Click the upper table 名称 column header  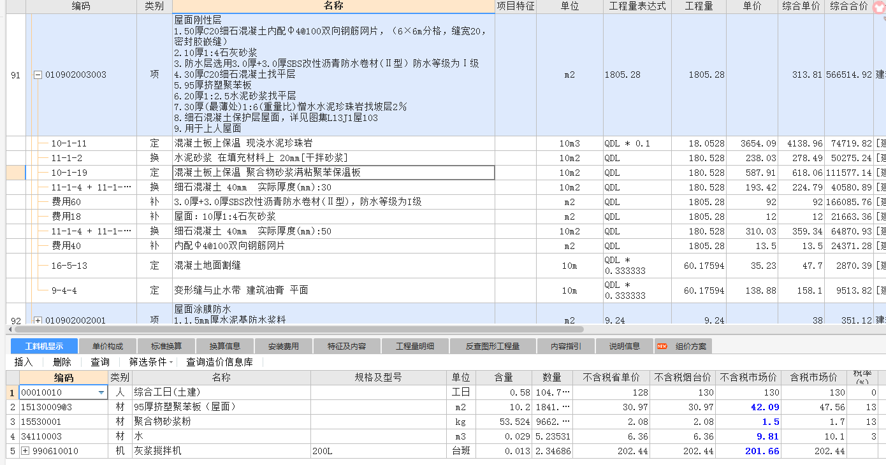coord(333,6)
